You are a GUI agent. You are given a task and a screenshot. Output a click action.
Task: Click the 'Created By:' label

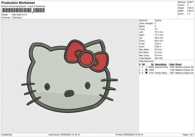[7, 134]
